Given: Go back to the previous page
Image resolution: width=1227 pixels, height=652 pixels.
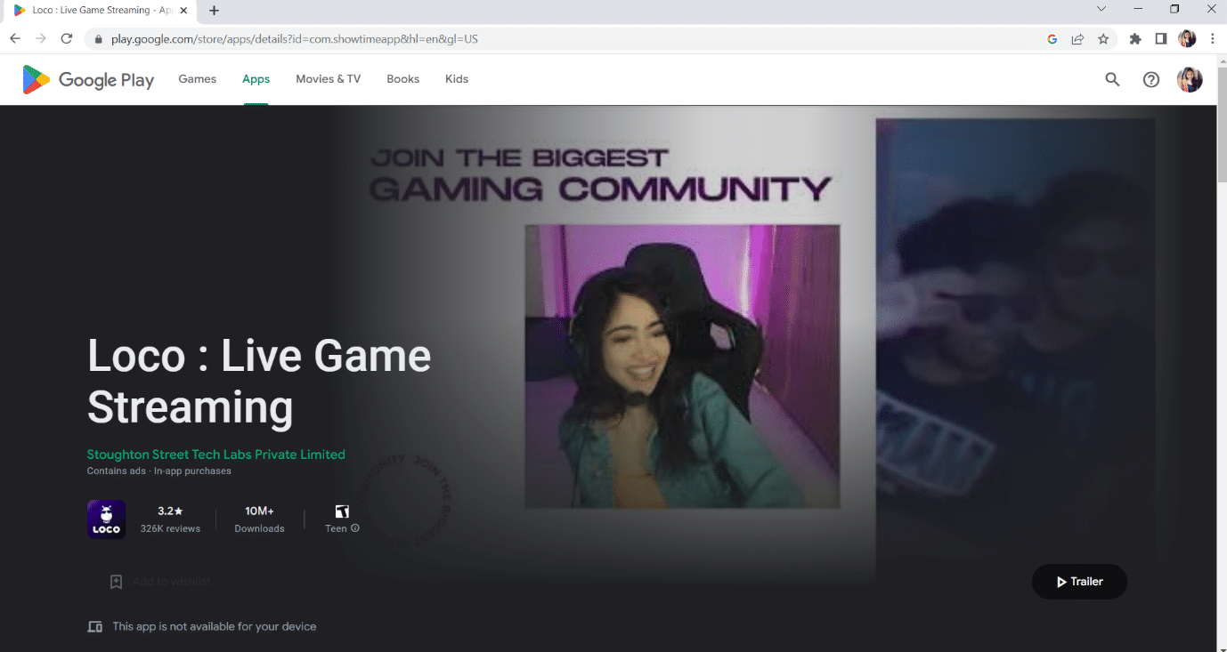Looking at the screenshot, I should point(15,39).
